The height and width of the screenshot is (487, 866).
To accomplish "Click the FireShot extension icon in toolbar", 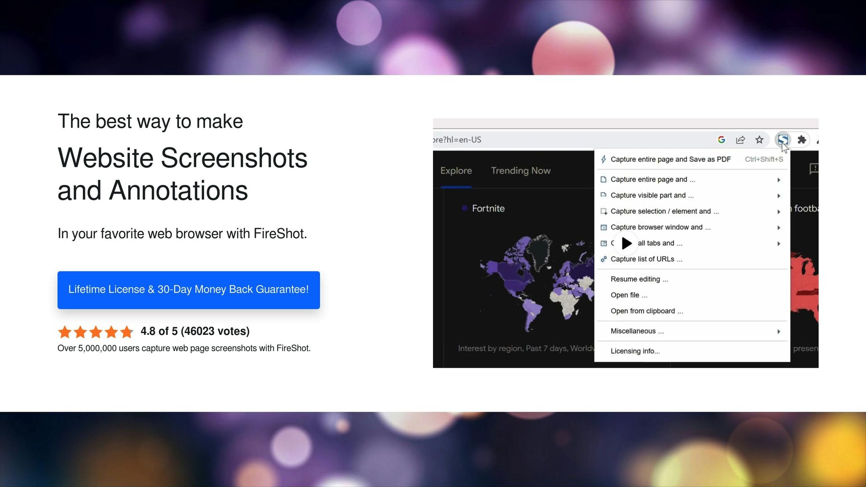I will point(783,140).
